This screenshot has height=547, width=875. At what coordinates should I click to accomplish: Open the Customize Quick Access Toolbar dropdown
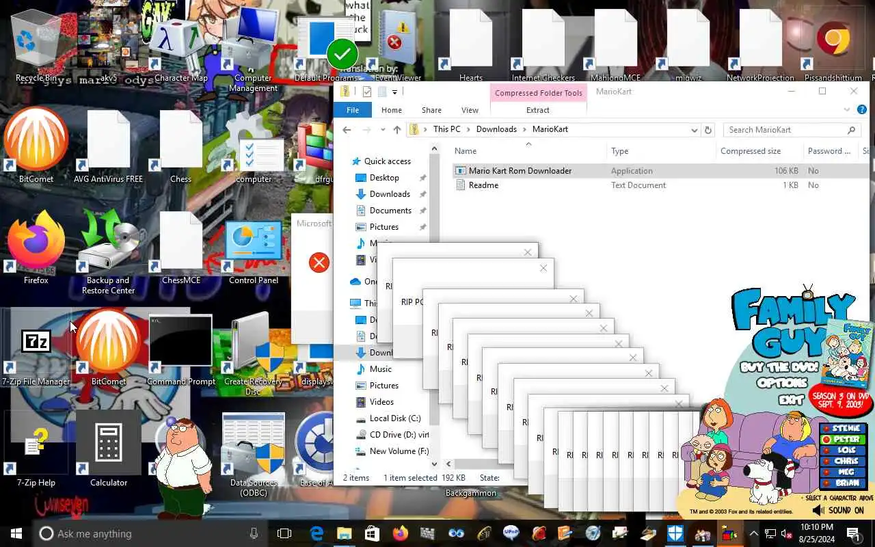click(394, 92)
